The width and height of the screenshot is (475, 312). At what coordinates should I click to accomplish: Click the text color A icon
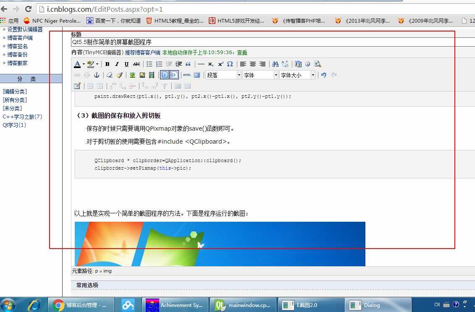pos(77,64)
